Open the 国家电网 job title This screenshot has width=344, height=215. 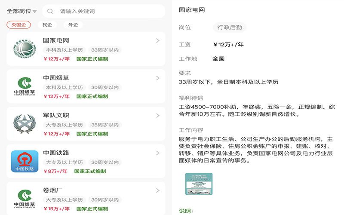[56, 40]
